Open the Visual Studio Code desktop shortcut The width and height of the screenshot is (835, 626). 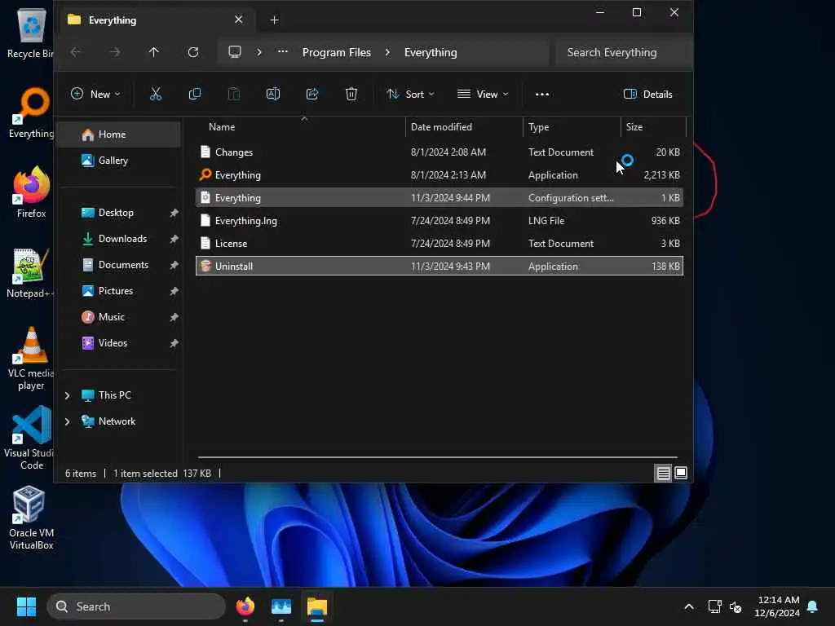30,438
